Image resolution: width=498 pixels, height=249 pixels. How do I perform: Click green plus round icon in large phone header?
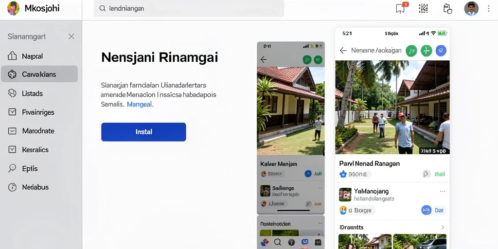(426, 51)
